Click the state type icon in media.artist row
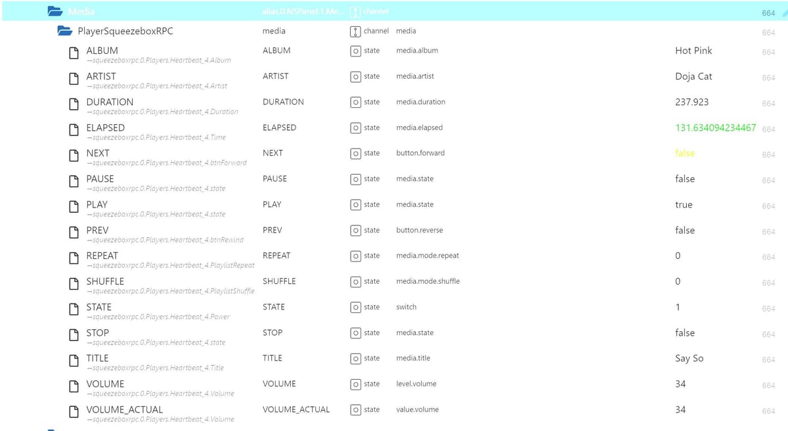788x431 pixels. (355, 76)
